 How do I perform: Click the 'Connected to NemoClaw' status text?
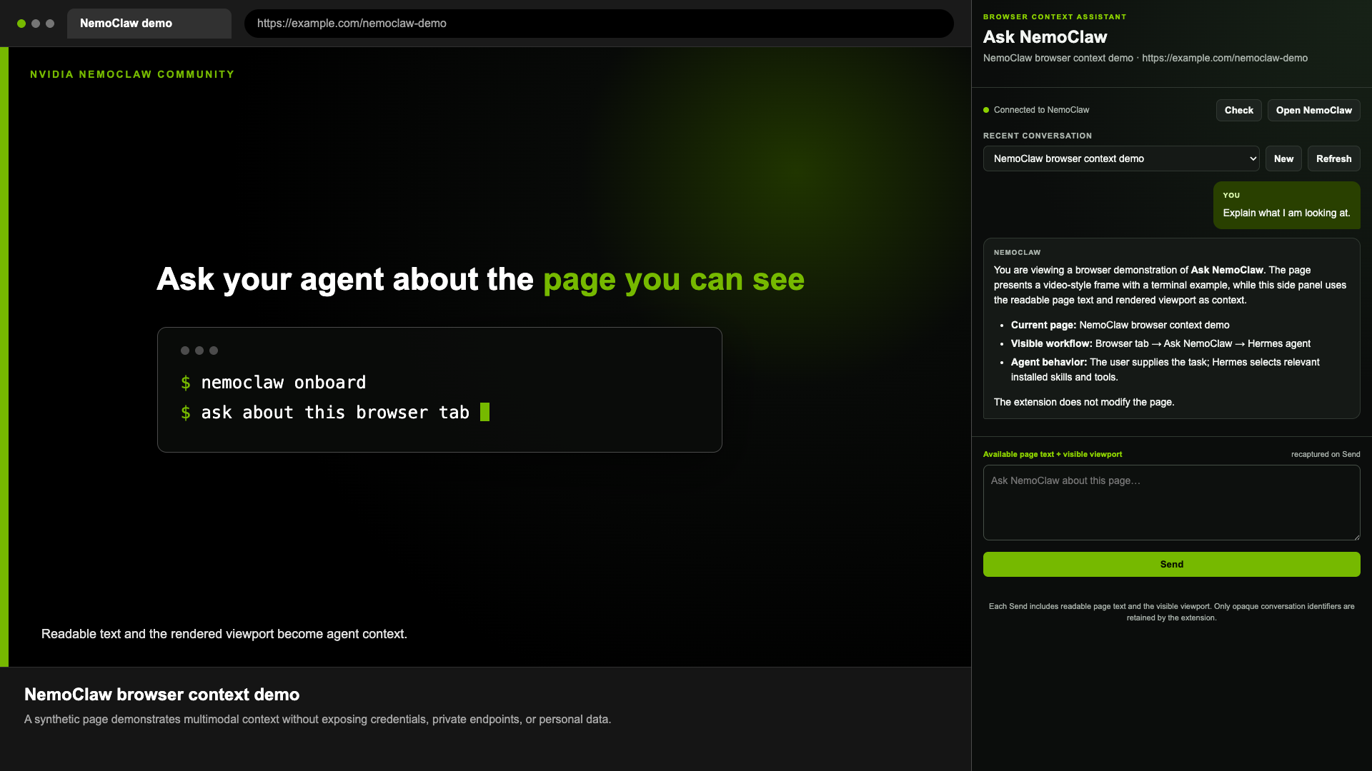tap(1041, 110)
